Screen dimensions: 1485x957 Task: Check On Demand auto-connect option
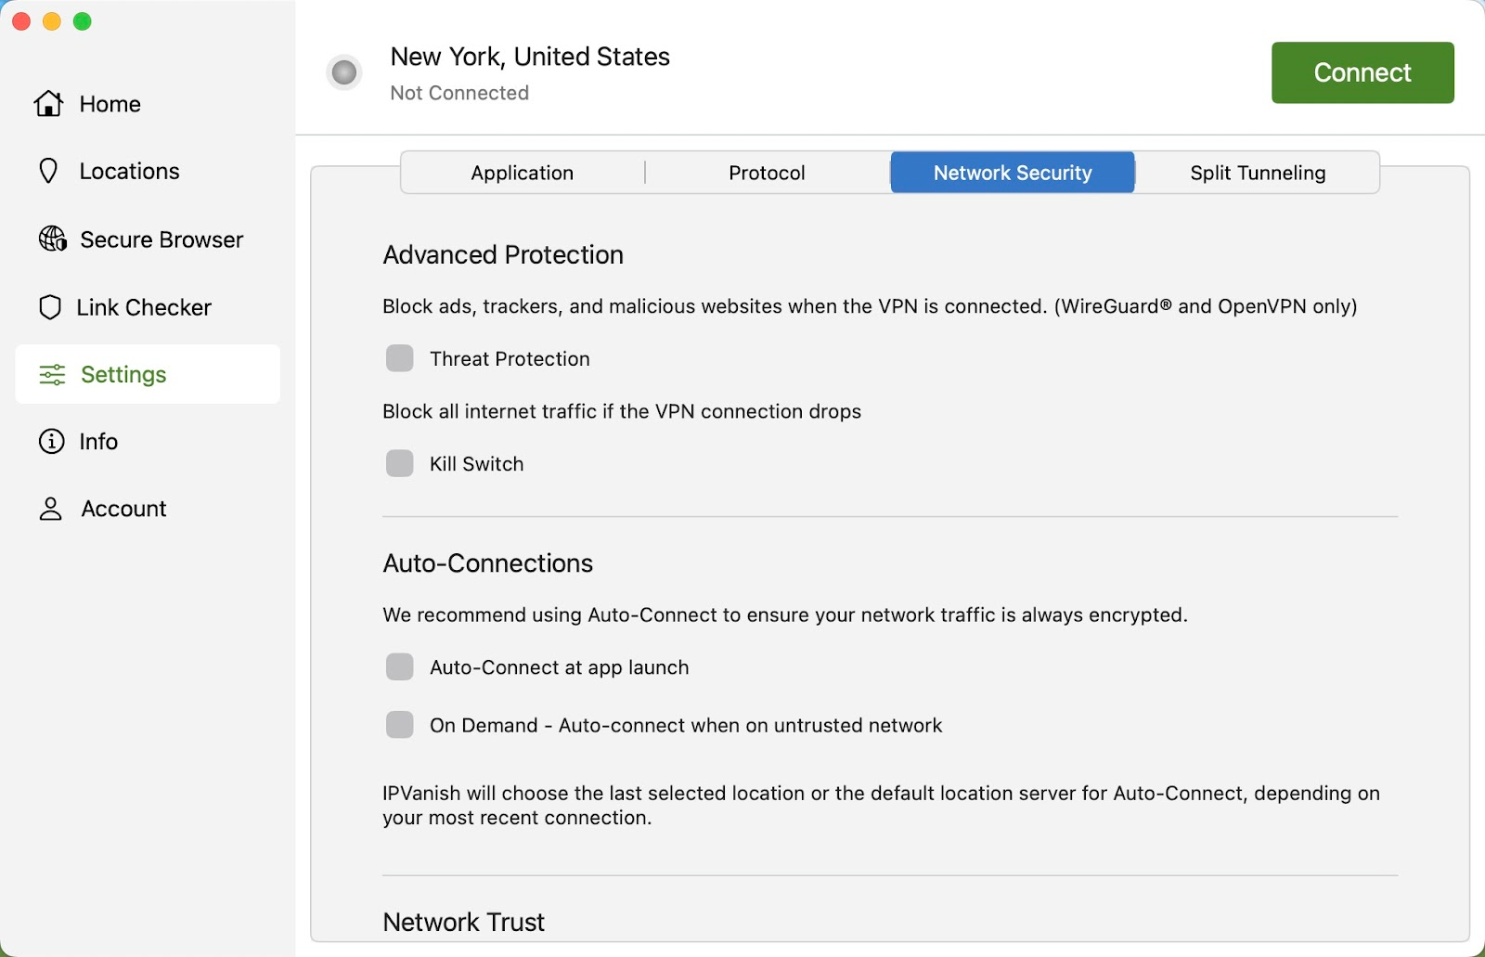point(400,725)
